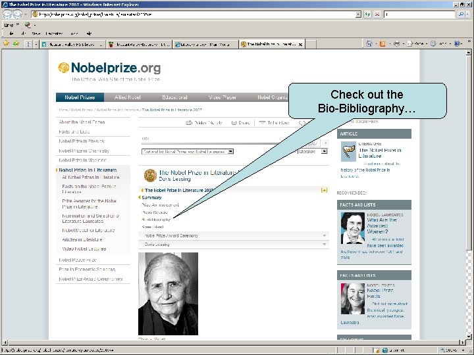
Task: Open the Nobel Prize Facts article link
Action: click(x=381, y=293)
